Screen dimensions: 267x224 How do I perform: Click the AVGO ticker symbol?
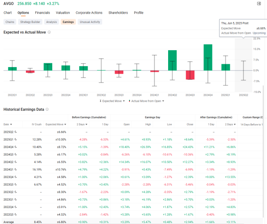click(8, 4)
